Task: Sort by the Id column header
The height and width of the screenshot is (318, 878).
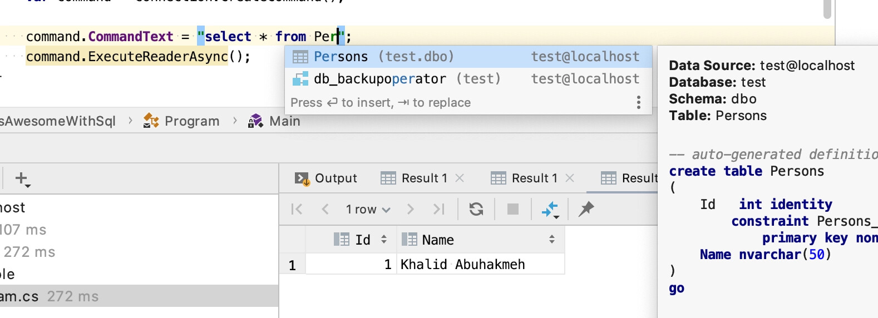Action: [361, 240]
